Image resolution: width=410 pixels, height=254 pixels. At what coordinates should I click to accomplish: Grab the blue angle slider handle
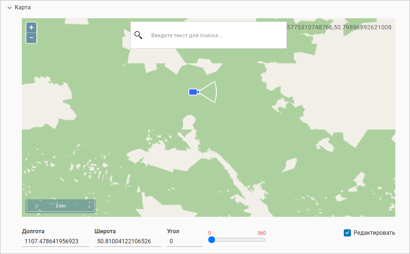[212, 240]
